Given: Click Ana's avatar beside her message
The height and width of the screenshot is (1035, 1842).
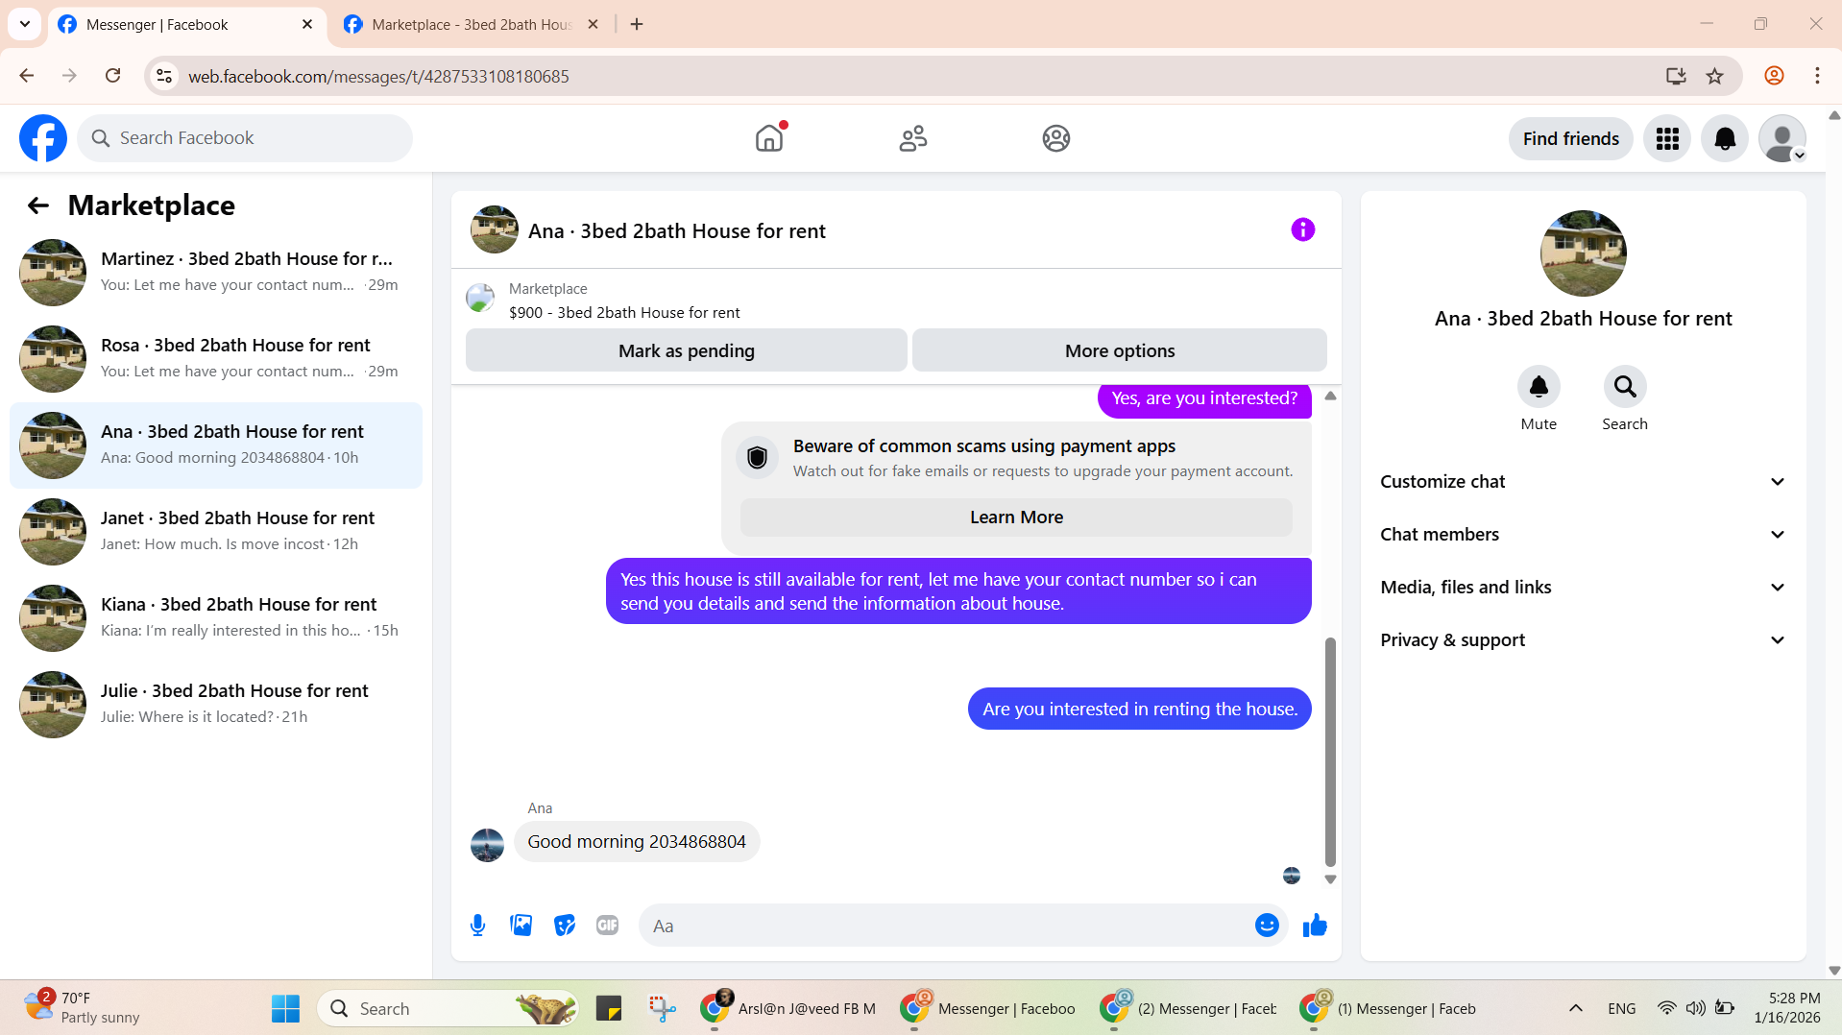Looking at the screenshot, I should (x=487, y=845).
